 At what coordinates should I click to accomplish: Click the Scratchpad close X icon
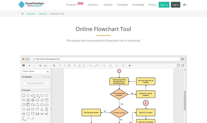49,77
